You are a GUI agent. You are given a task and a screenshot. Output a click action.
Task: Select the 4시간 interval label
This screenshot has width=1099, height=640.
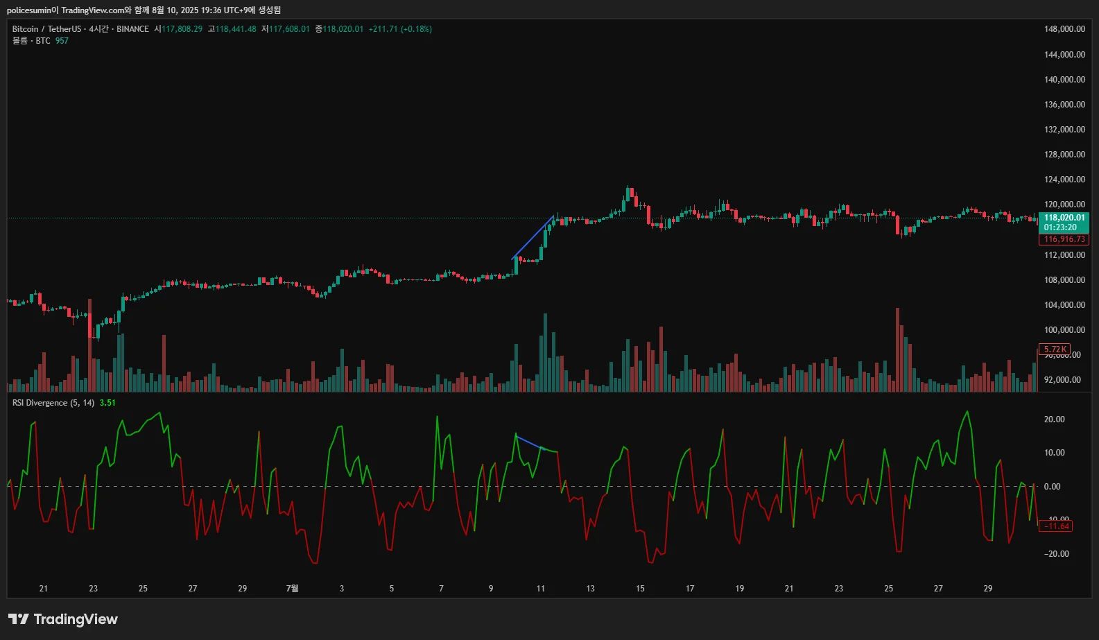98,29
